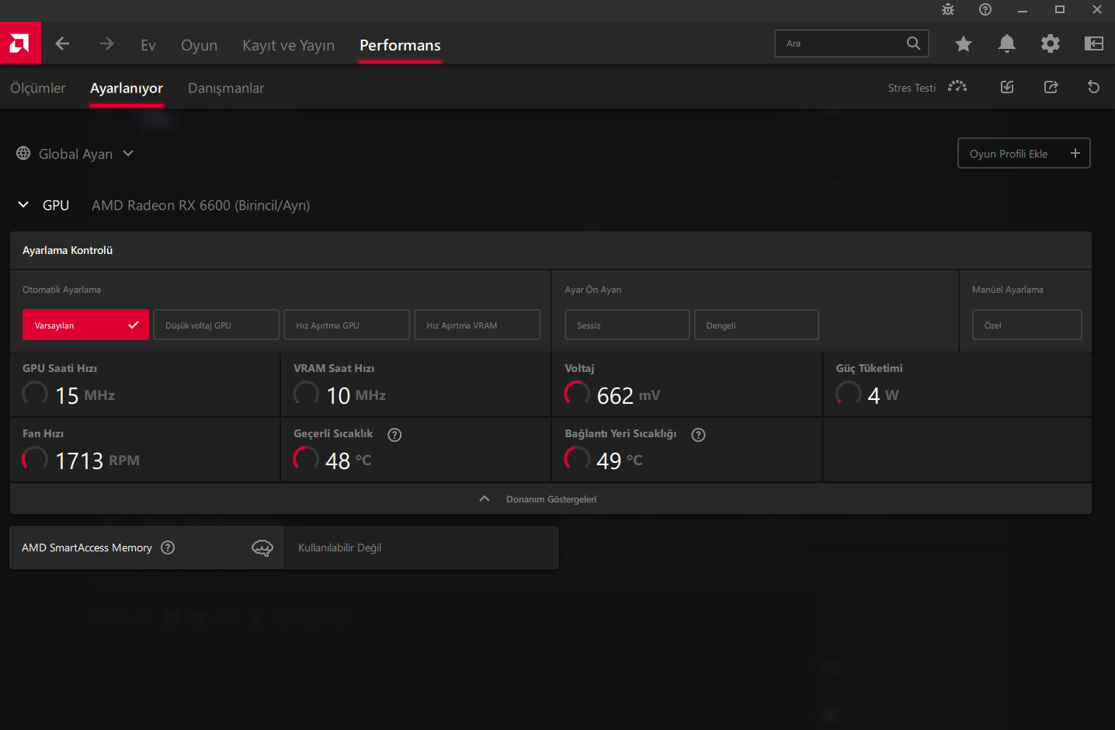Select Hız Aşırtma GPU option
The width and height of the screenshot is (1115, 730).
(347, 325)
